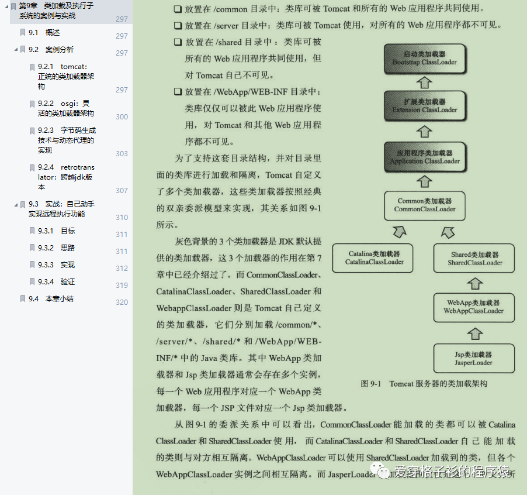Viewport: 527px width, 495px height.
Task: Collapse the 9.3 实战 section
Action: click(x=16, y=204)
